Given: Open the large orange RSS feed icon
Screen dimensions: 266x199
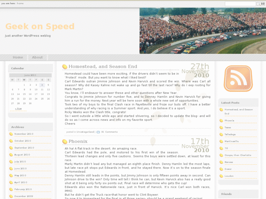Looking at the screenshot, I should coord(238,79).
